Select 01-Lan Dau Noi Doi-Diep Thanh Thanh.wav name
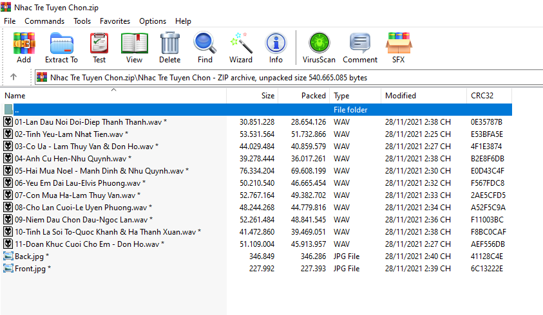The width and height of the screenshot is (543, 315). (88, 122)
